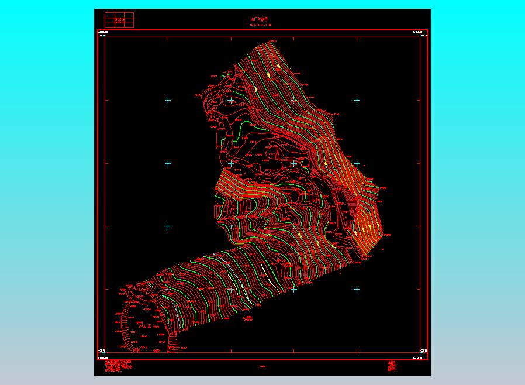Click the drafter notes block below the frame's right side
Image resolution: width=525 pixels, height=385 pixels.
click(x=392, y=366)
